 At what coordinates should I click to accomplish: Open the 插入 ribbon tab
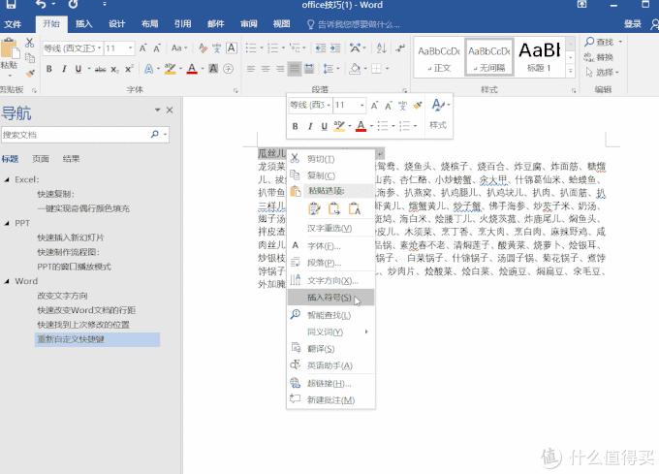83,24
